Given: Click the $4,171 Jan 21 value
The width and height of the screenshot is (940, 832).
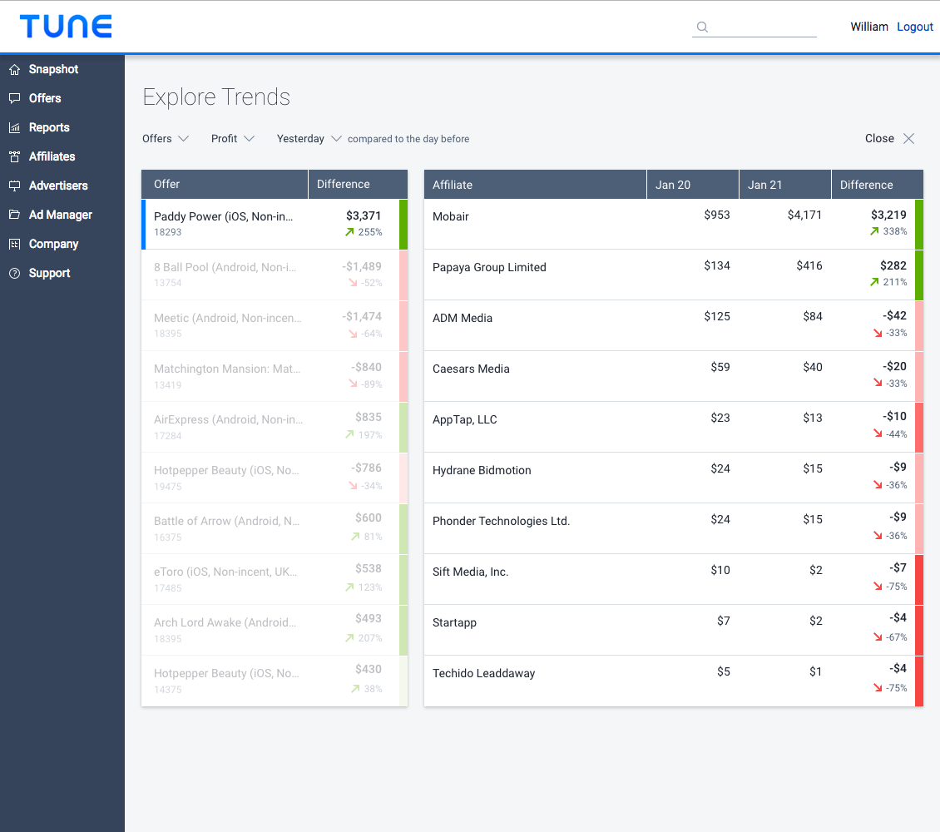Looking at the screenshot, I should click(x=804, y=215).
